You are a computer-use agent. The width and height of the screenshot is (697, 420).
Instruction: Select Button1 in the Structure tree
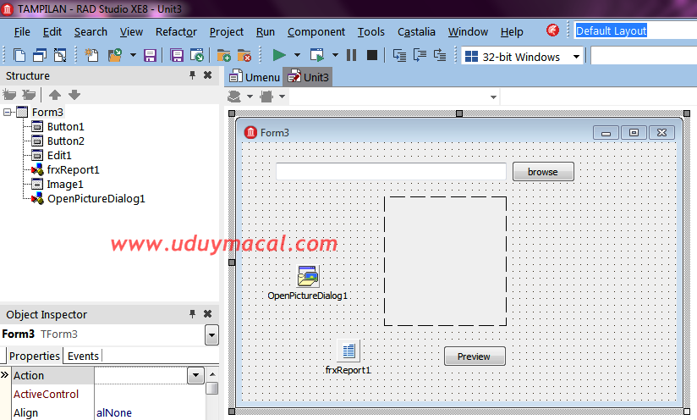click(x=65, y=127)
